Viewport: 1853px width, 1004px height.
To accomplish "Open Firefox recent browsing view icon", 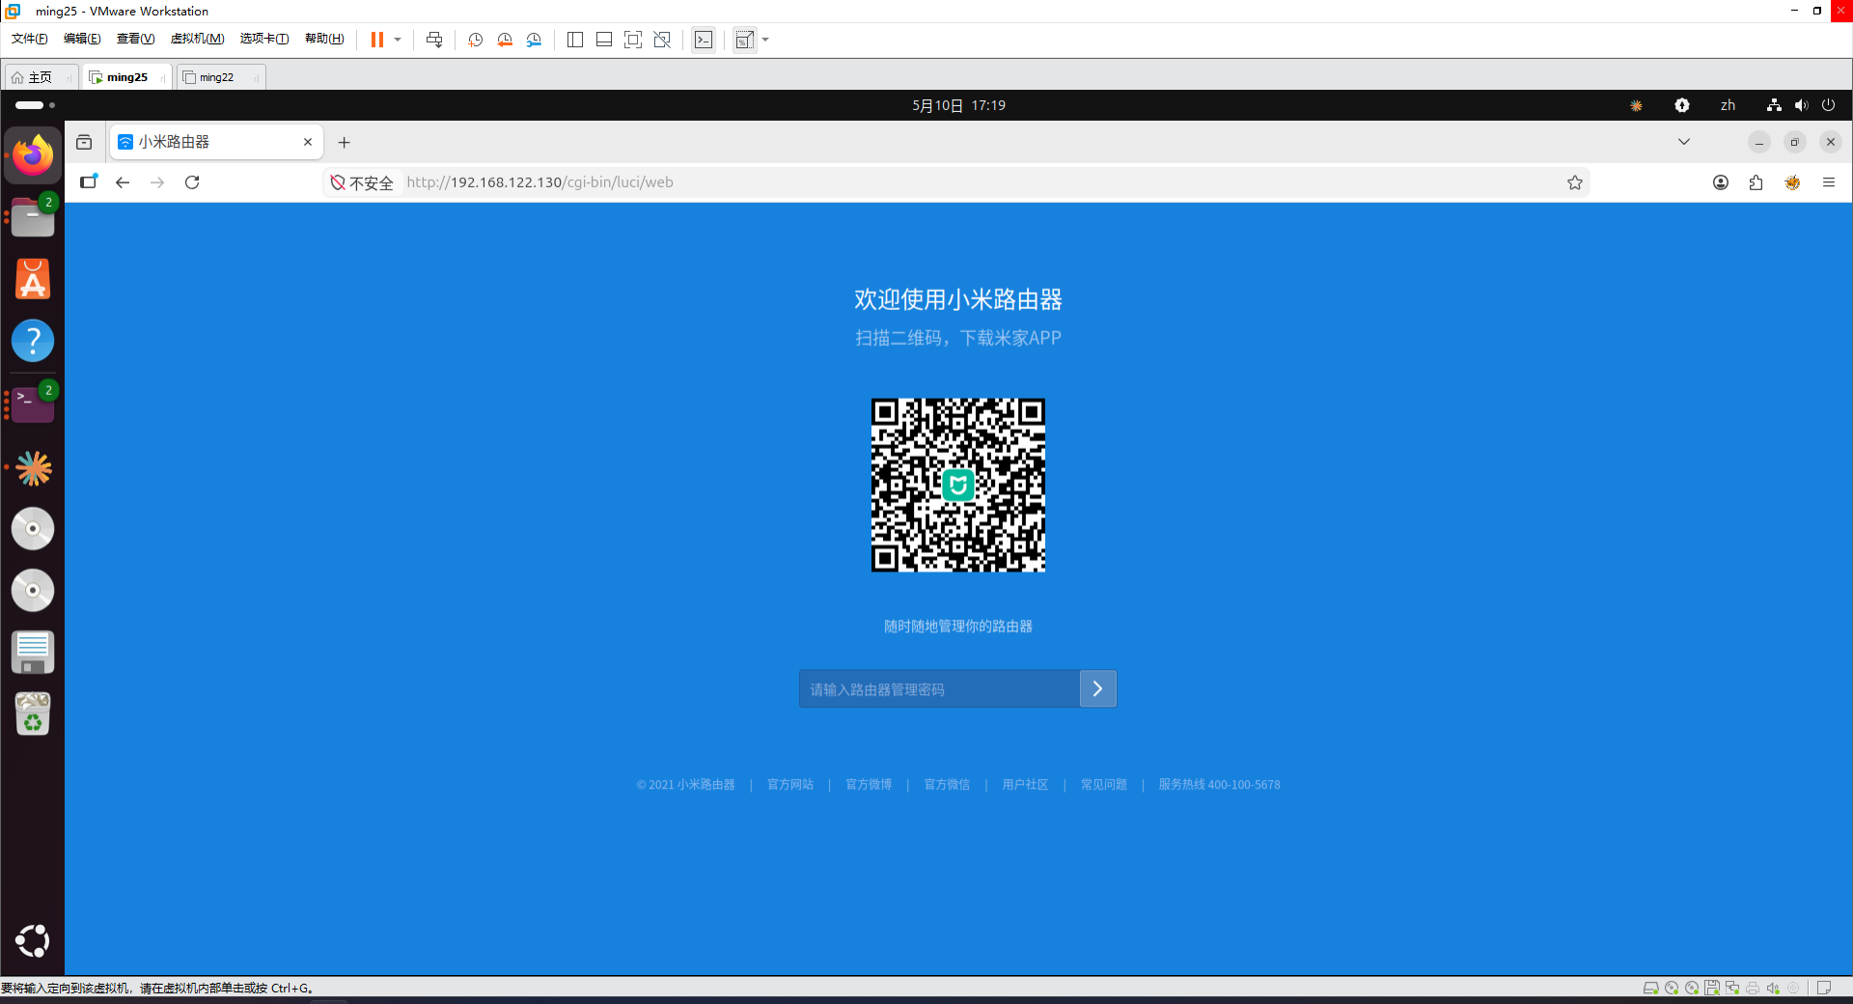I will point(84,142).
